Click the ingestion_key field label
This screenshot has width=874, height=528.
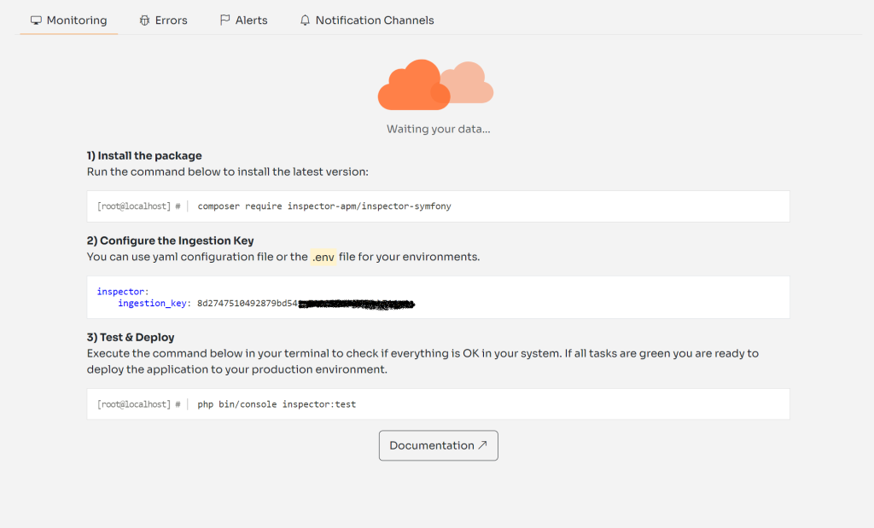(x=154, y=302)
